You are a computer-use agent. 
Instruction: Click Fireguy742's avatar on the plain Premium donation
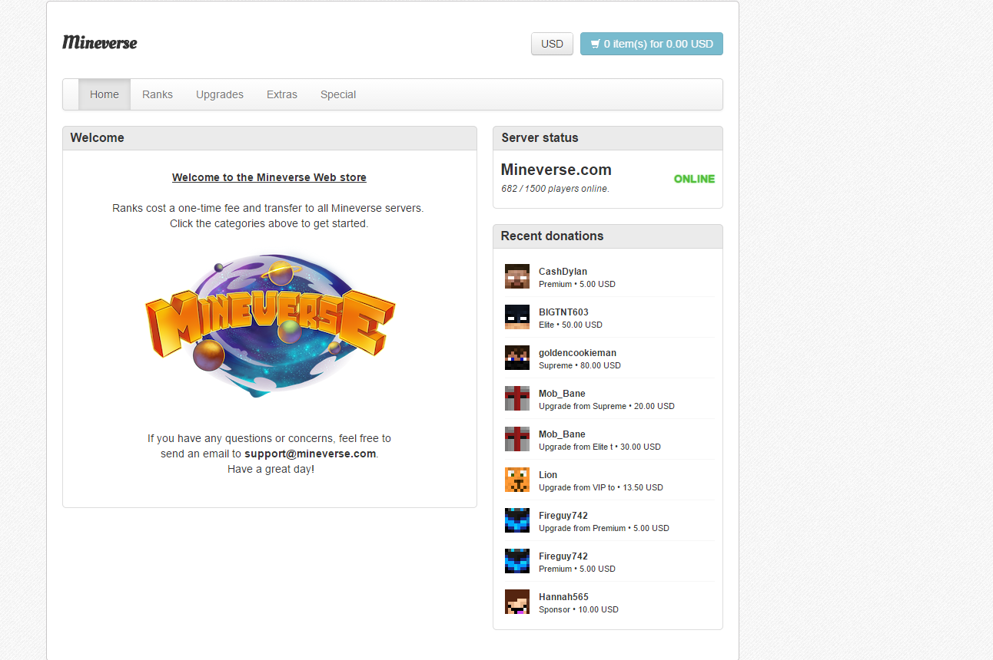[517, 561]
